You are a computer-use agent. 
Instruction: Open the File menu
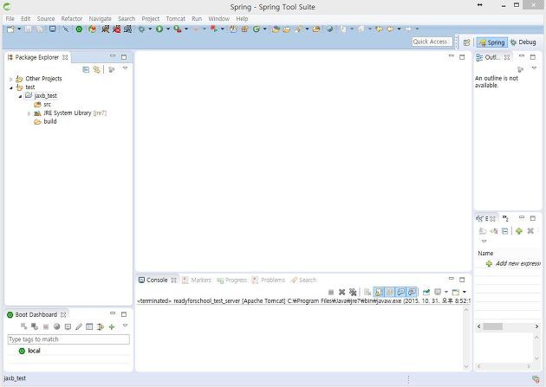tap(10, 19)
